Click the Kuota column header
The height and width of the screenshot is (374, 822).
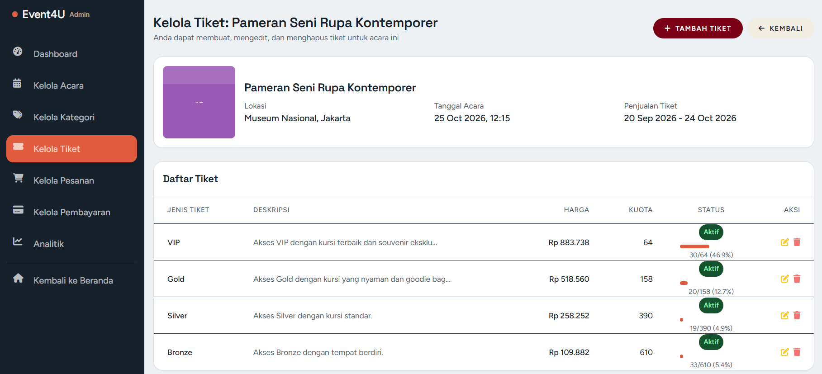pos(641,210)
